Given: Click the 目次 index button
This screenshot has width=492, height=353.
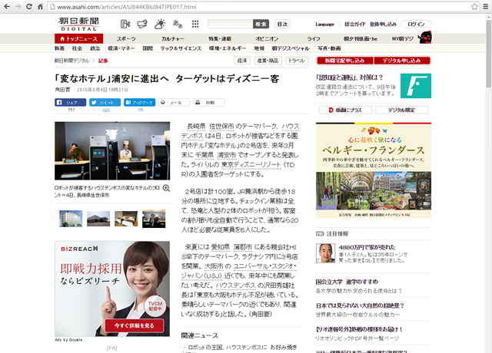Looking at the screenshot, I should click(x=283, y=24).
